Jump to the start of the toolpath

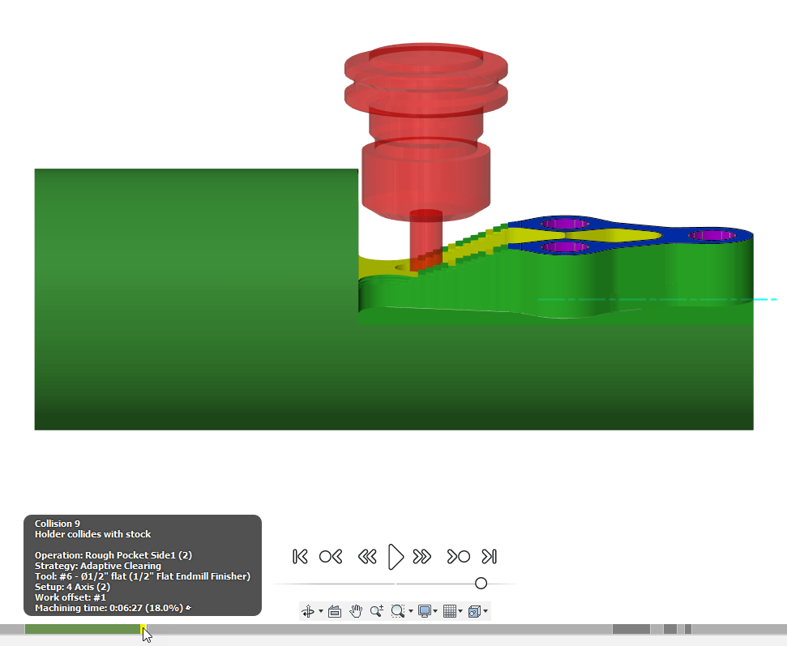coord(300,556)
